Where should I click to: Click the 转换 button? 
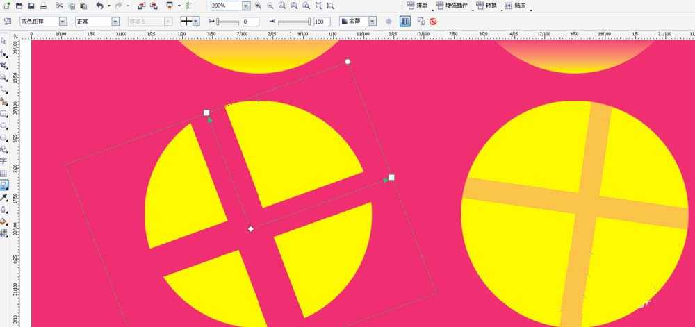coord(489,6)
